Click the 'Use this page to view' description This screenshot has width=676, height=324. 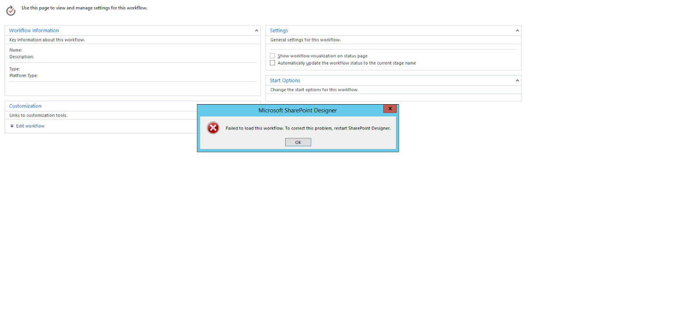pos(84,8)
